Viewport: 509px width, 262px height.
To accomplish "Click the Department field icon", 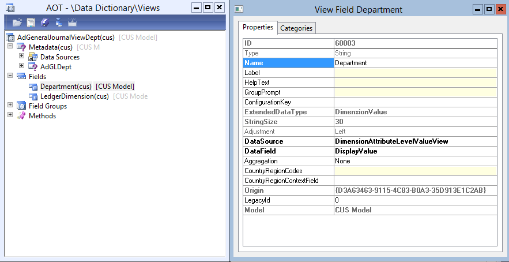I will click(33, 87).
